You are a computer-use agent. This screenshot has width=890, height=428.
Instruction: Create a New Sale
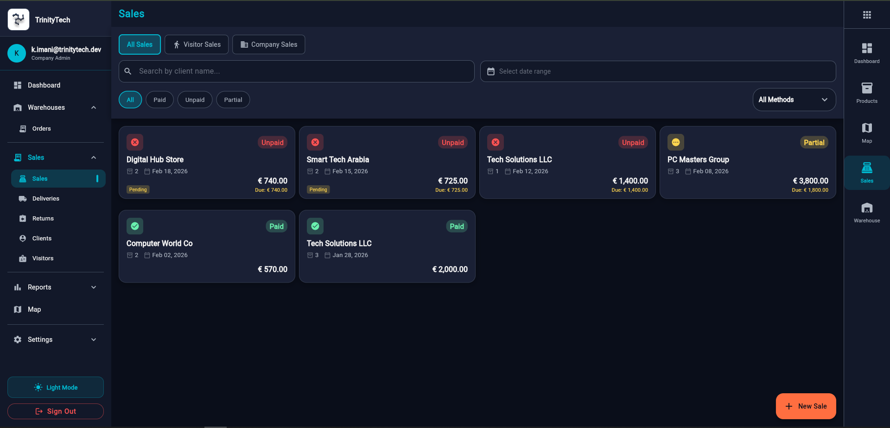[x=806, y=406]
